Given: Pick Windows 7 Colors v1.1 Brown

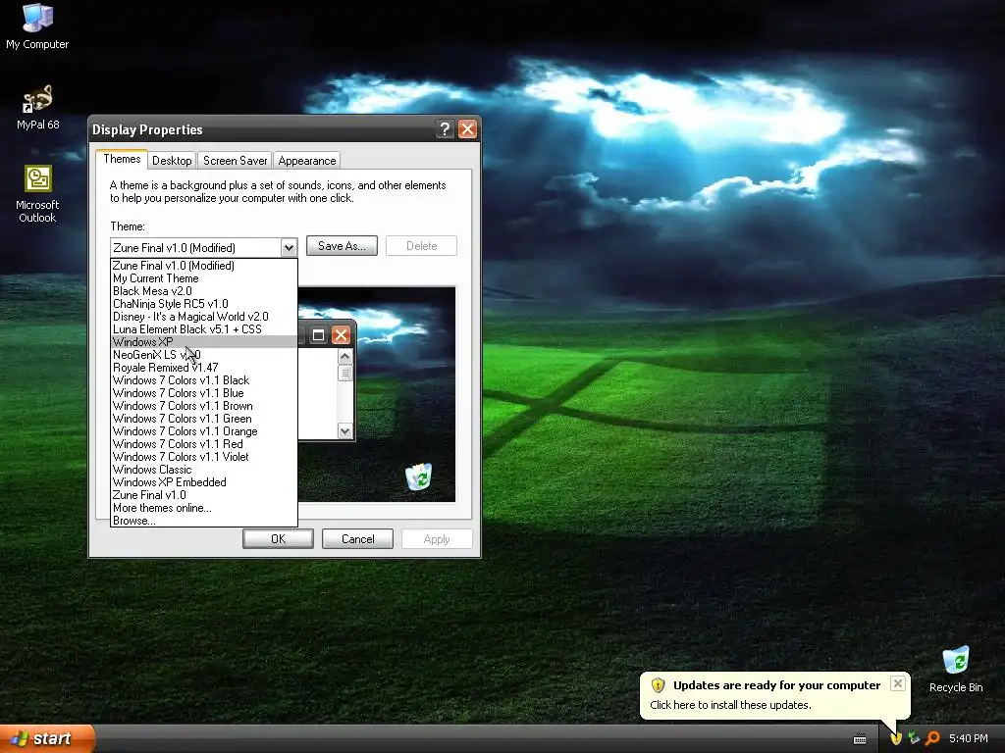Looking at the screenshot, I should click(x=204, y=406).
